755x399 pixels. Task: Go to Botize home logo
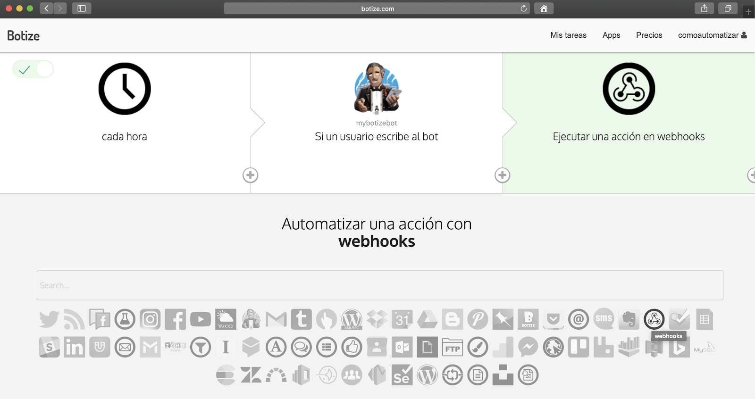pos(23,35)
